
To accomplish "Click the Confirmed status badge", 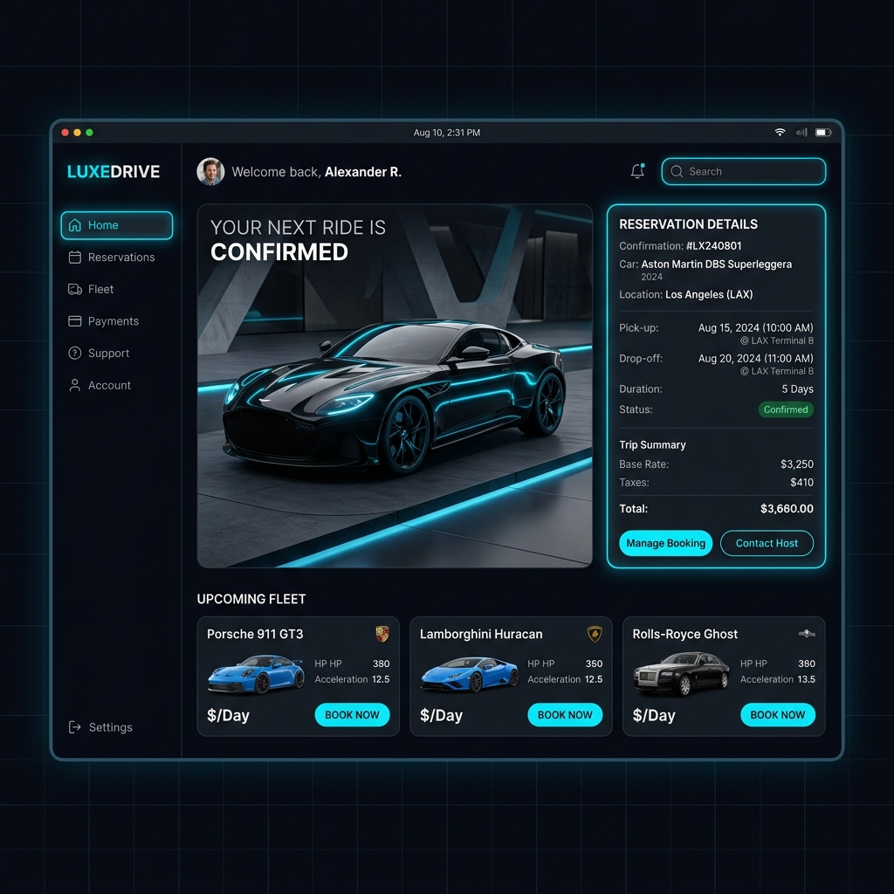I will click(786, 409).
